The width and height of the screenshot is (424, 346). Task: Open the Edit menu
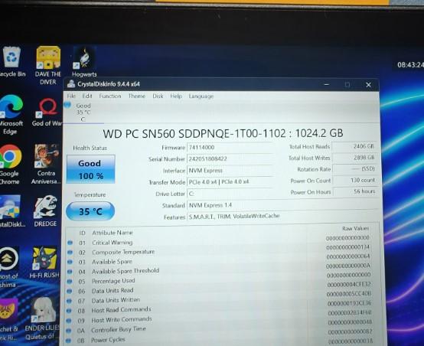[87, 96]
